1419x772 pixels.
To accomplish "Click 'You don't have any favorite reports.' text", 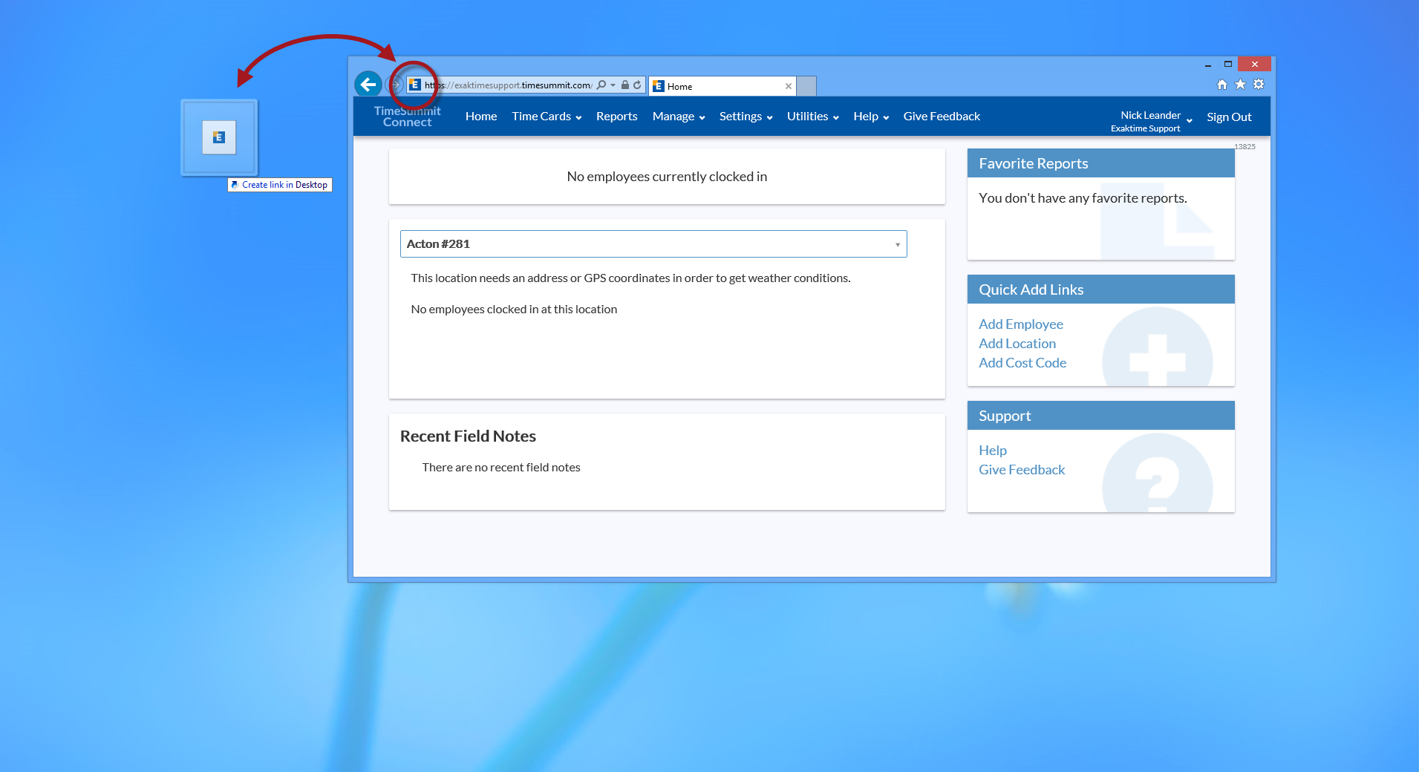I will [1083, 198].
